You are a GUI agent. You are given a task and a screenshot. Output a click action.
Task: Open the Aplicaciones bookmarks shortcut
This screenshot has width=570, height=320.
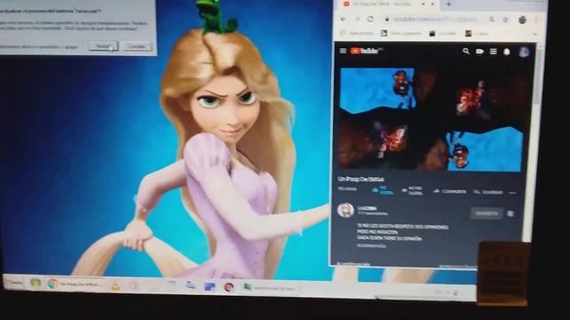click(357, 34)
